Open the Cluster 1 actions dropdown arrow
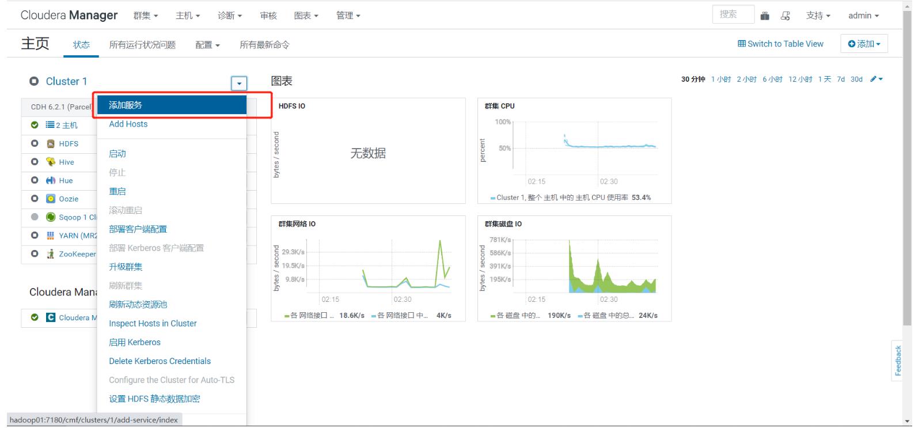 [239, 84]
